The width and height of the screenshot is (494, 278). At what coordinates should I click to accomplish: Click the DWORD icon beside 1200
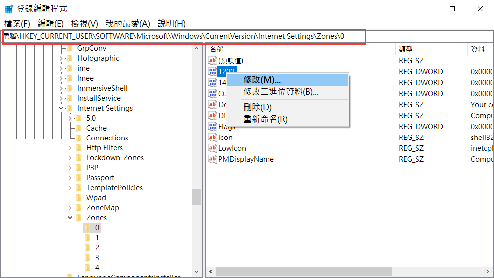pyautogui.click(x=213, y=71)
